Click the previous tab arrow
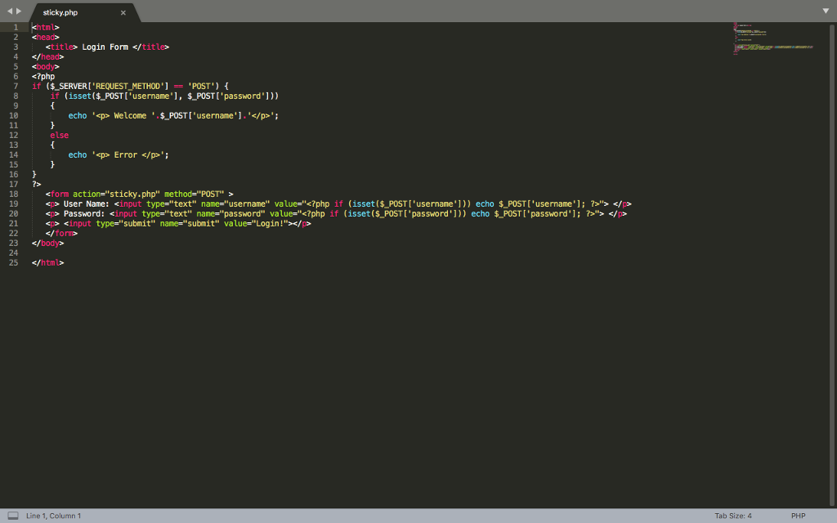The width and height of the screenshot is (837, 523). tap(9, 11)
